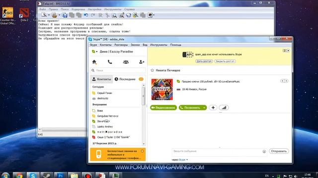Click the Cut scissors icon in Bred toolbar
The image size is (318, 178).
pos(107,15)
